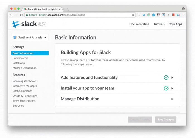The height and width of the screenshot is (138, 195).
Task: Click the blue oval extension icon
Action: [144, 15]
